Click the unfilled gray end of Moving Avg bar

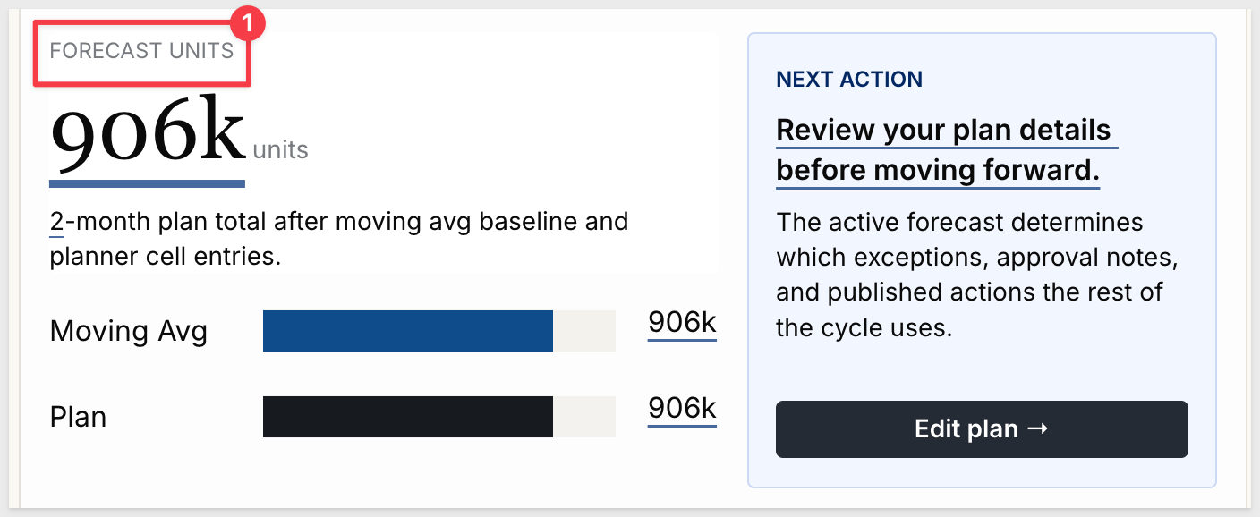(584, 331)
